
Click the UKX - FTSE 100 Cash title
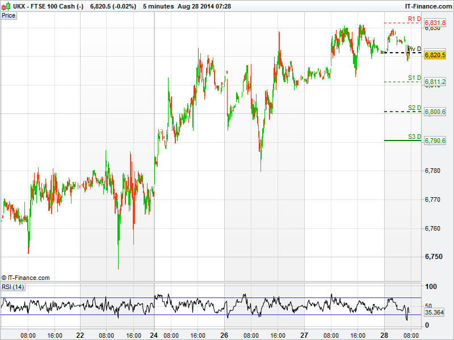point(48,6)
